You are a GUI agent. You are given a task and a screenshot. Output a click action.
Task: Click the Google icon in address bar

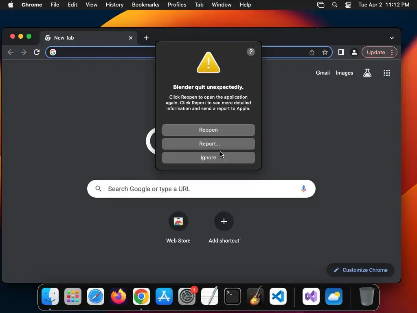pyautogui.click(x=53, y=52)
